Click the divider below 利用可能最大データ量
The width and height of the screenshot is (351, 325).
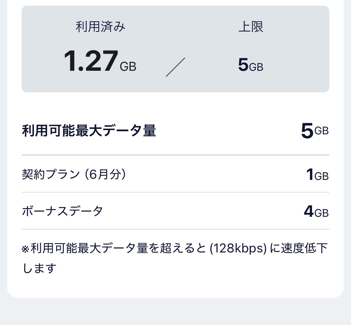[x=175, y=155]
